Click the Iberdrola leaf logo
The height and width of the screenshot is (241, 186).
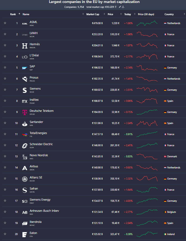25,223
